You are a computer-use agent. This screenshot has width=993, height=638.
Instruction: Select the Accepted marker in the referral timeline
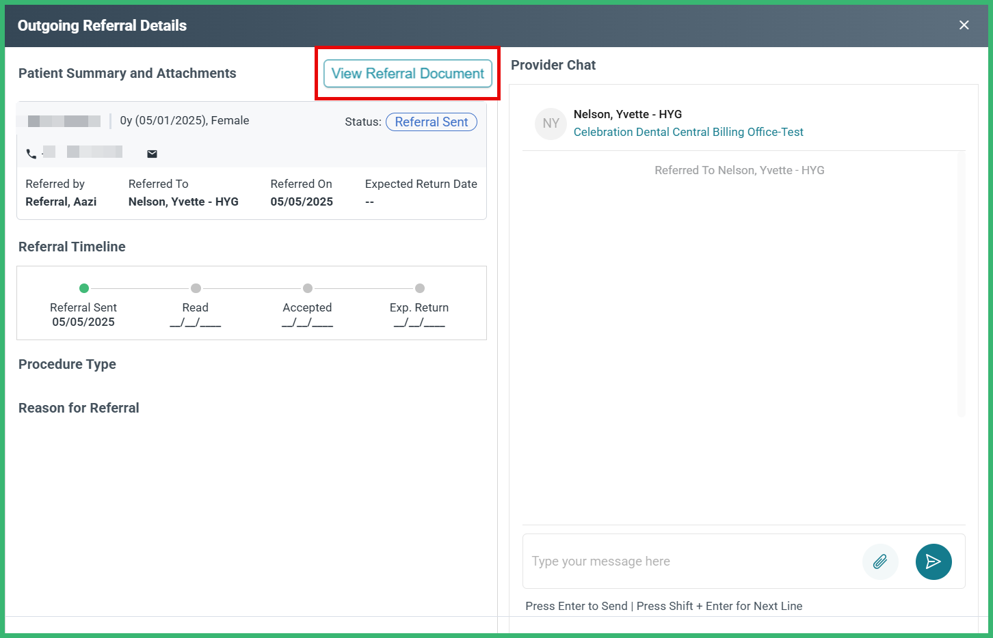tap(307, 288)
